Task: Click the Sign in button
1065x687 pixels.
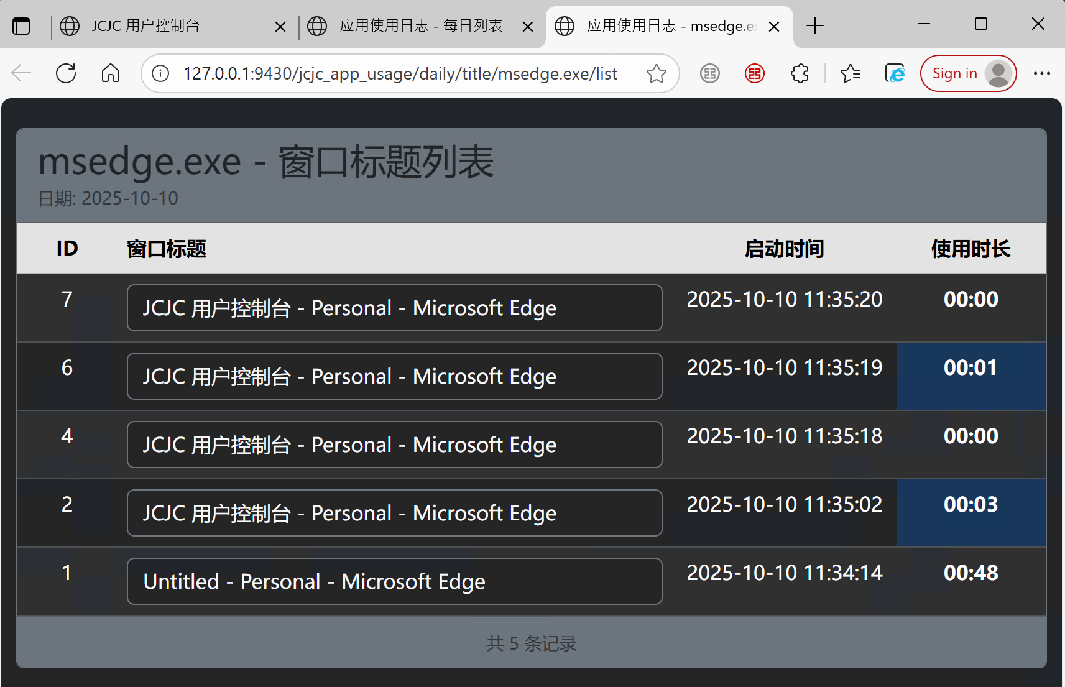Action: click(x=968, y=73)
